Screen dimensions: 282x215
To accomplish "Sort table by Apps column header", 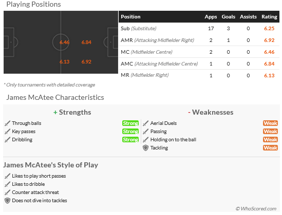I will 211,17.
